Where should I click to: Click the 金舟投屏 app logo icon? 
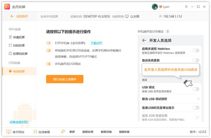pos(7,7)
